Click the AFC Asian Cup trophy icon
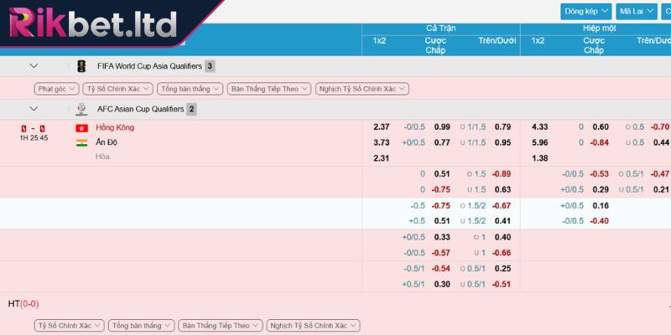 pyautogui.click(x=81, y=109)
